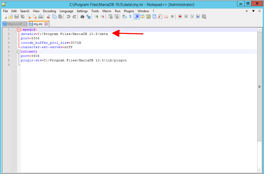Screen dimensions: 264x174
Task: Show the Function List panel
Action: tap(160, 17)
